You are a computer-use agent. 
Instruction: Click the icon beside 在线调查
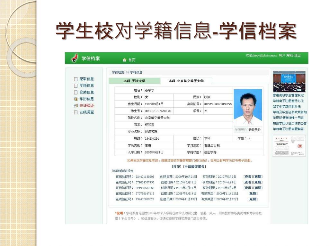click(x=76, y=112)
